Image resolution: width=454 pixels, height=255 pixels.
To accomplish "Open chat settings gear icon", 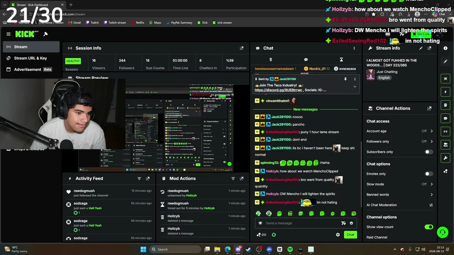I will [338, 235].
